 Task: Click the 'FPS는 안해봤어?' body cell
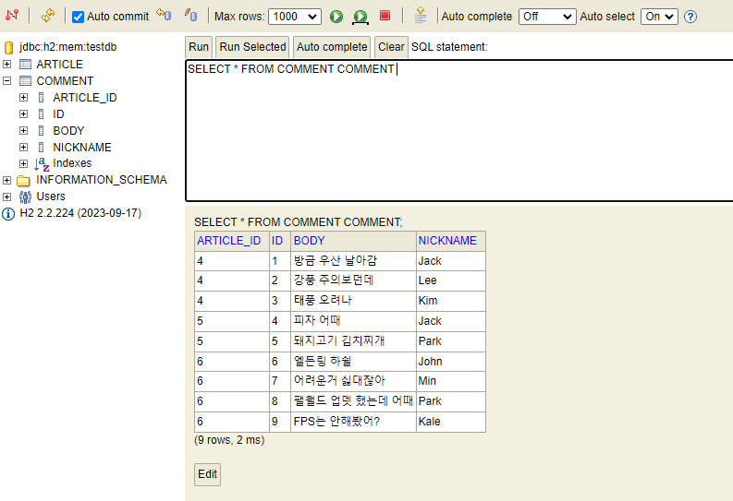point(353,422)
